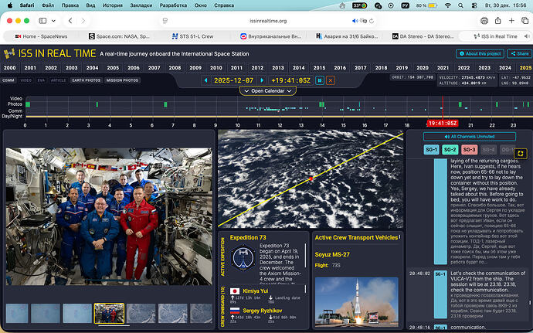
Task: Go to previous date using the left arrow
Action: [205, 80]
